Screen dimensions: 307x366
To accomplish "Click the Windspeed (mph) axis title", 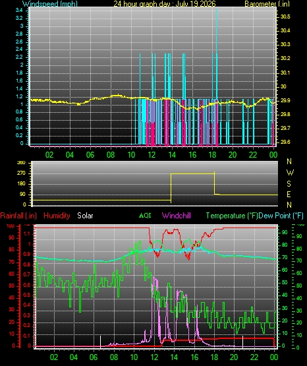I will 50,4.
